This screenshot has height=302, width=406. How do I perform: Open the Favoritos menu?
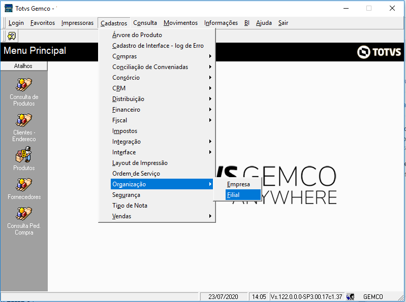pos(43,23)
